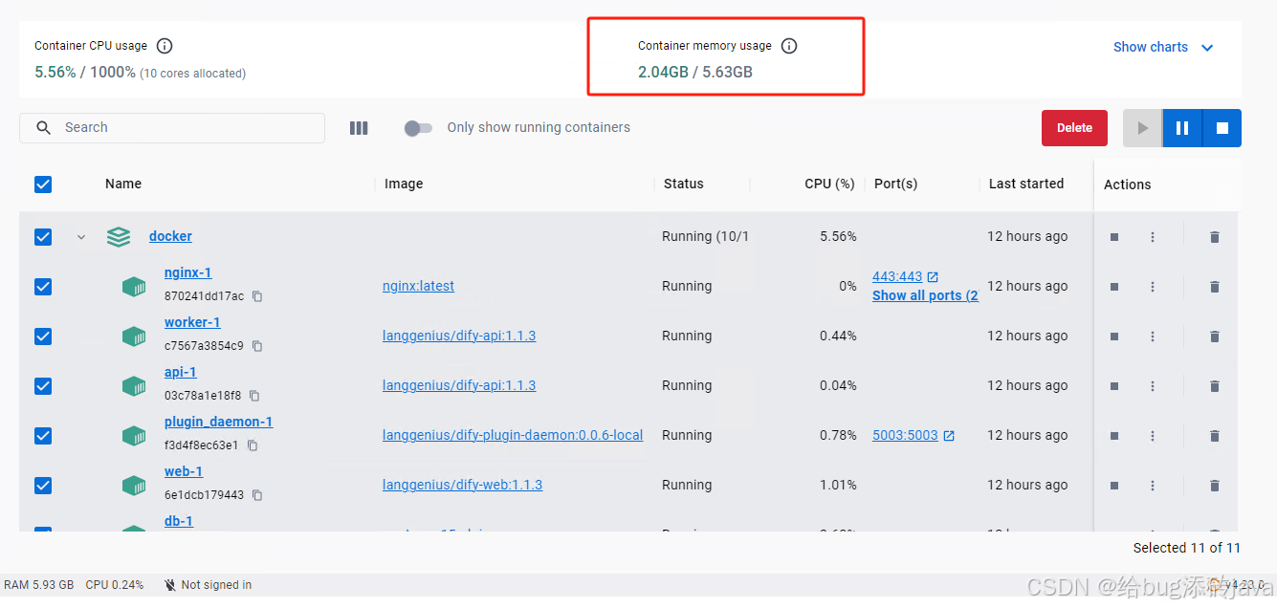Open port 443:443 in browser
Viewport: 1277px width, 608px height.
[x=905, y=276]
